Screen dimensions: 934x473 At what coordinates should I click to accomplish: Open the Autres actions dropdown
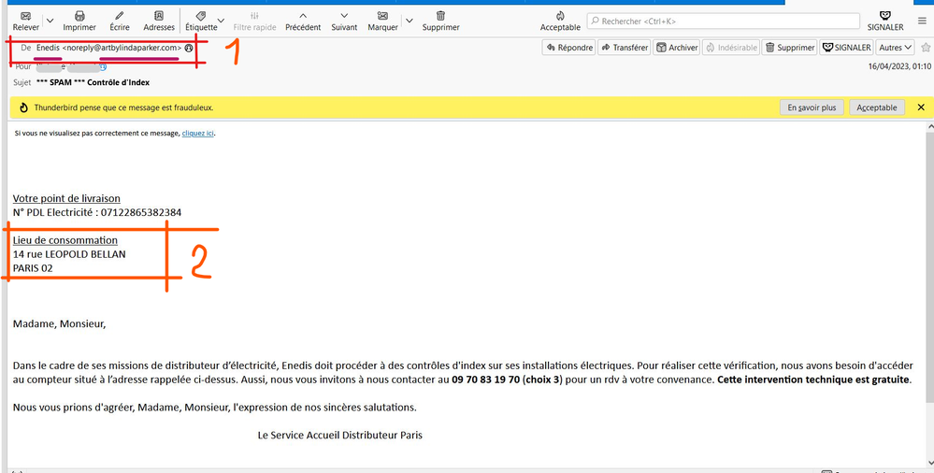(896, 48)
